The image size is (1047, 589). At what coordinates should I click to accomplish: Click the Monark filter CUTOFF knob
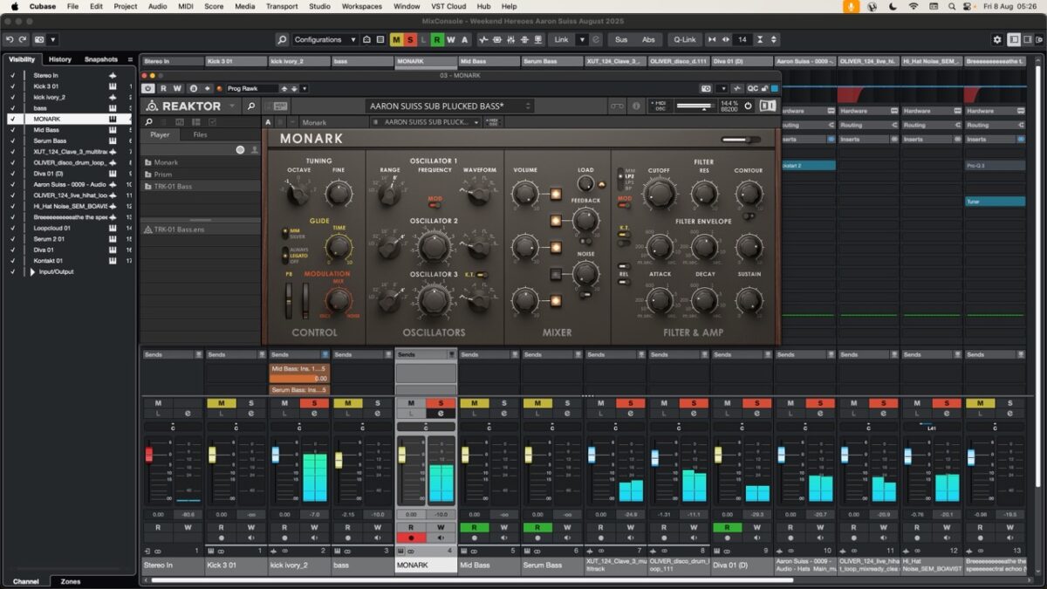point(660,193)
